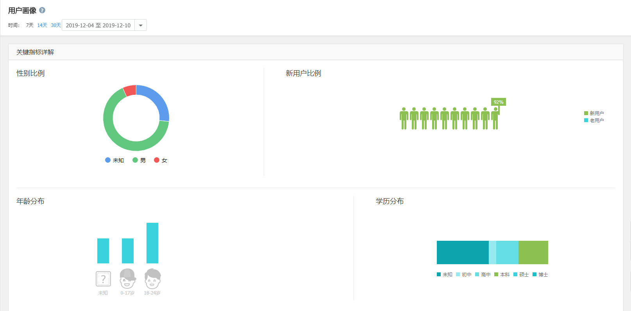Toggle the 未知 gender legend item
Screen dimensions: 631x311
point(114,160)
